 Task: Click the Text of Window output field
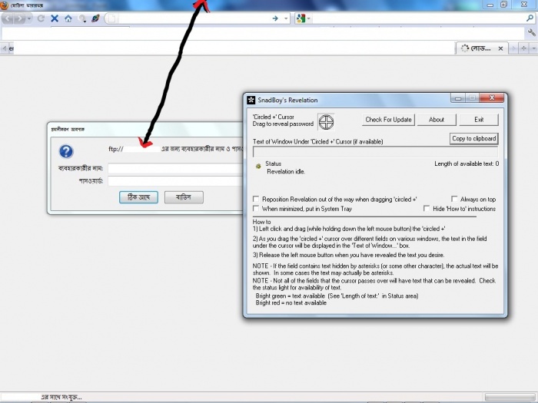pos(375,152)
